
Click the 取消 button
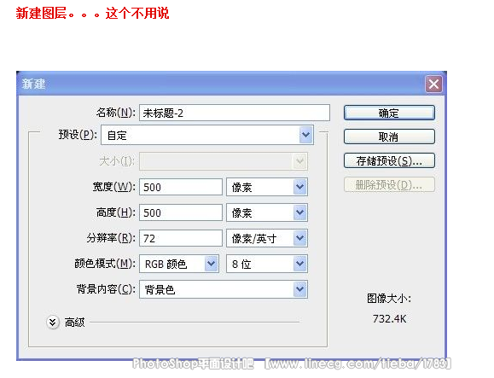pyautogui.click(x=389, y=137)
